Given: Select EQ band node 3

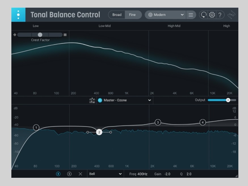Looking at the screenshot, I should pos(158,122).
